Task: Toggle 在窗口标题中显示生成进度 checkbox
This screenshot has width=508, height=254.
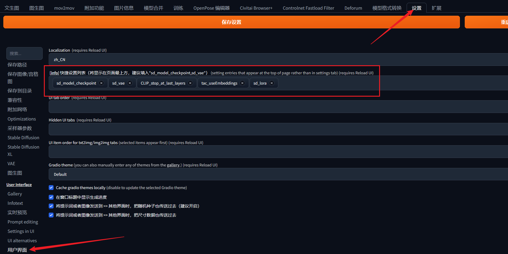Action: 51,197
